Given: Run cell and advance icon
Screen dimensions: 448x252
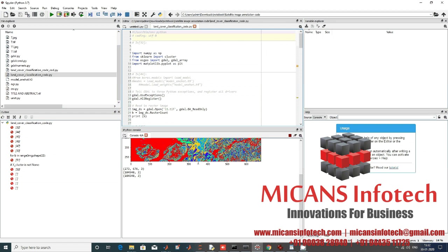Looking at the screenshot, I should point(66,14).
